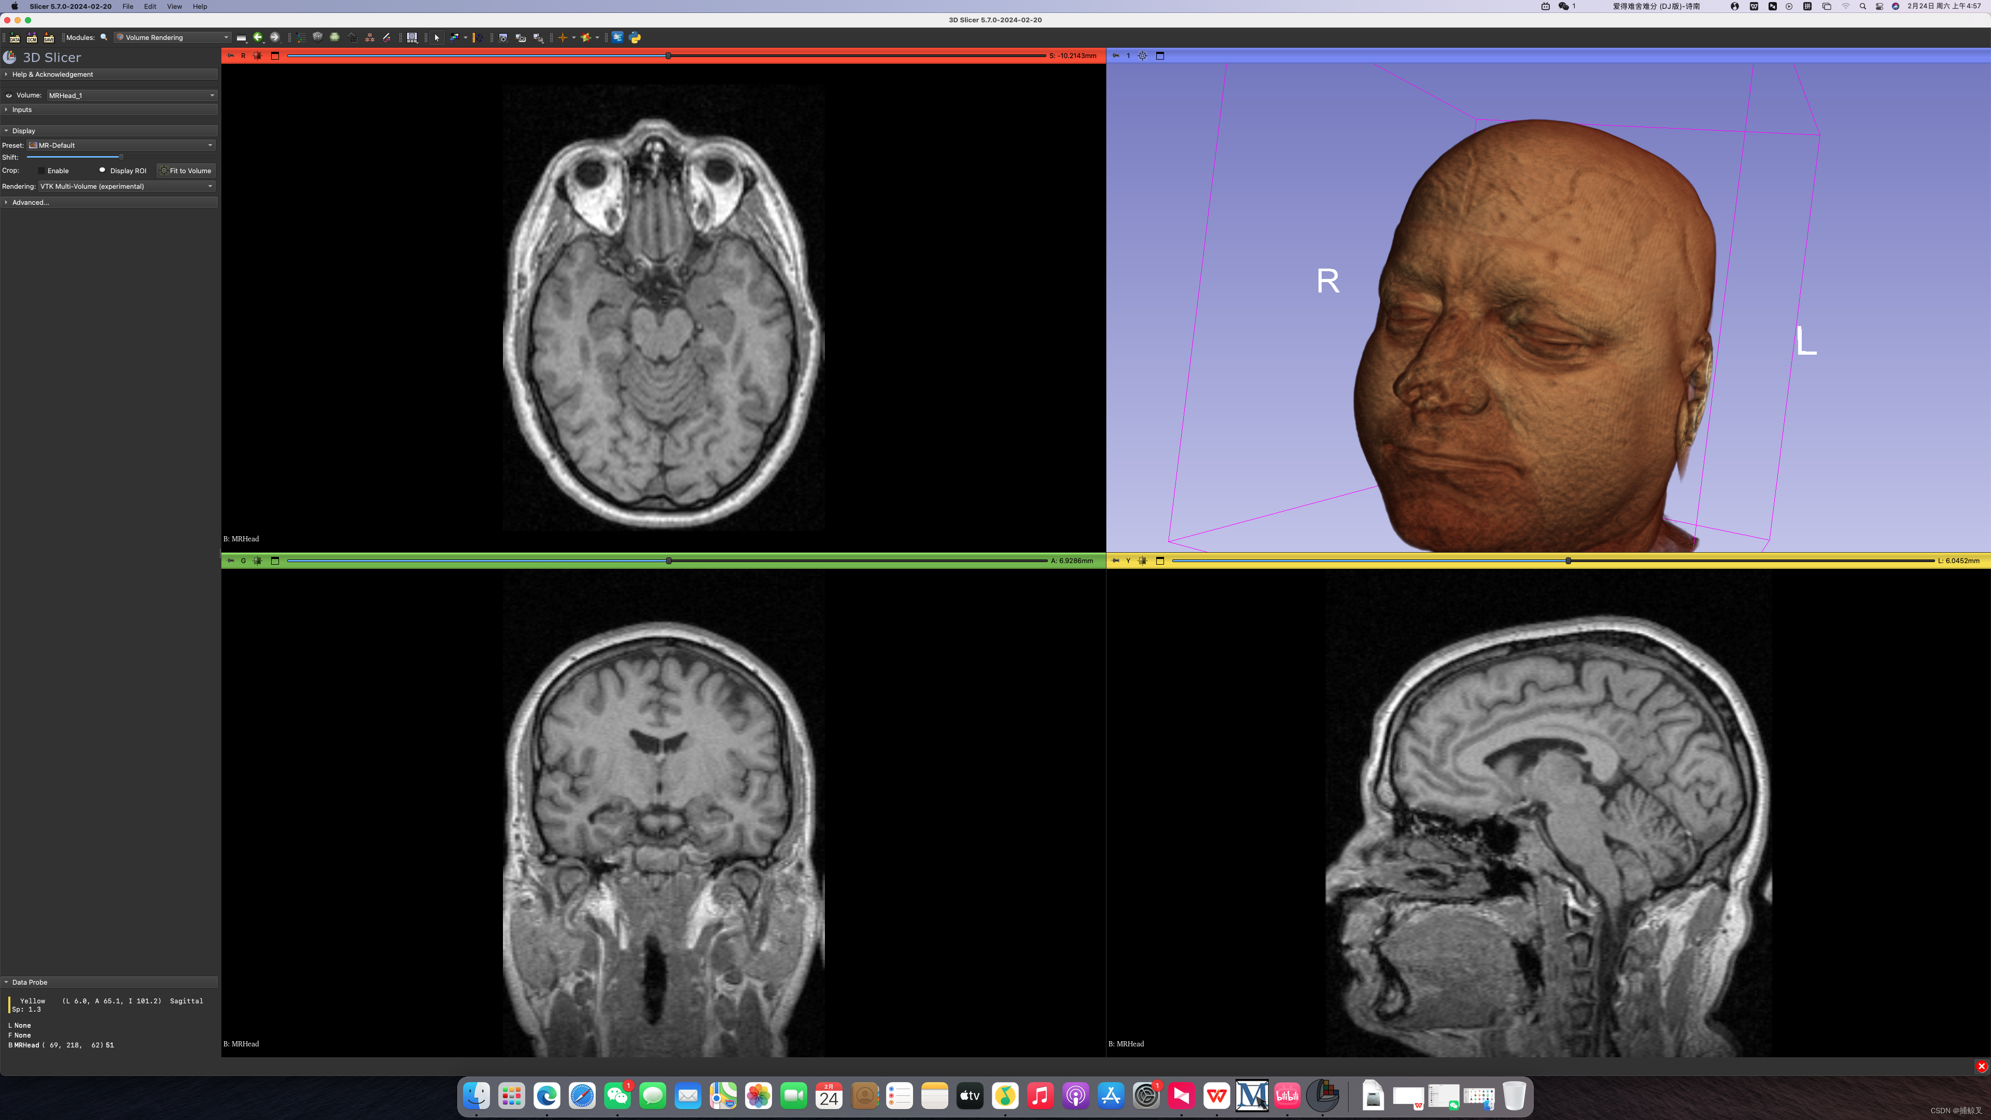This screenshot has height=1120, width=1991.
Task: Click the slice intersections icon
Action: (x=586, y=37)
